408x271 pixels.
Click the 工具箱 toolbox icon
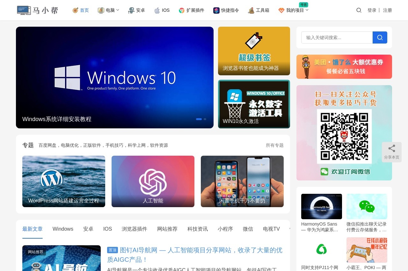pos(251,10)
